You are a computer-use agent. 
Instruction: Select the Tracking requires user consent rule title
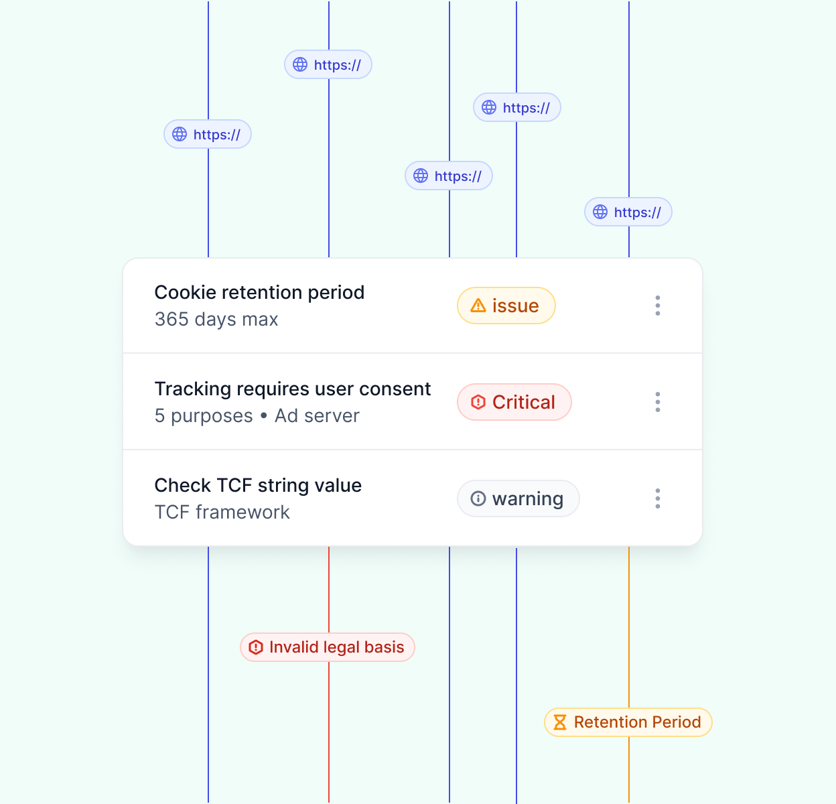(293, 389)
